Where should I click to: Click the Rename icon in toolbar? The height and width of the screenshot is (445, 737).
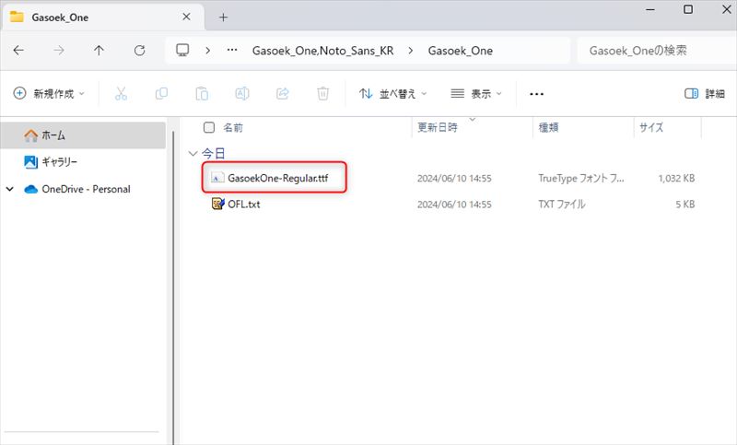242,94
